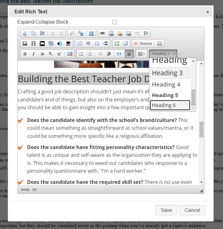Choose Heading 4 from format list
Screen dimensions: 223x229
click(170, 84)
